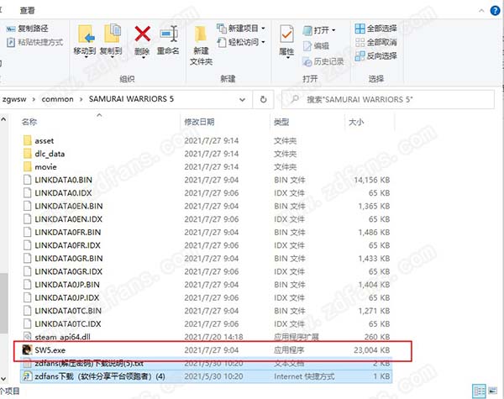
Task: Open the View ribbon tab
Action: (28, 11)
